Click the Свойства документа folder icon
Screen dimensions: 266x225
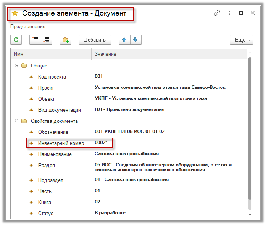[x=24, y=121]
